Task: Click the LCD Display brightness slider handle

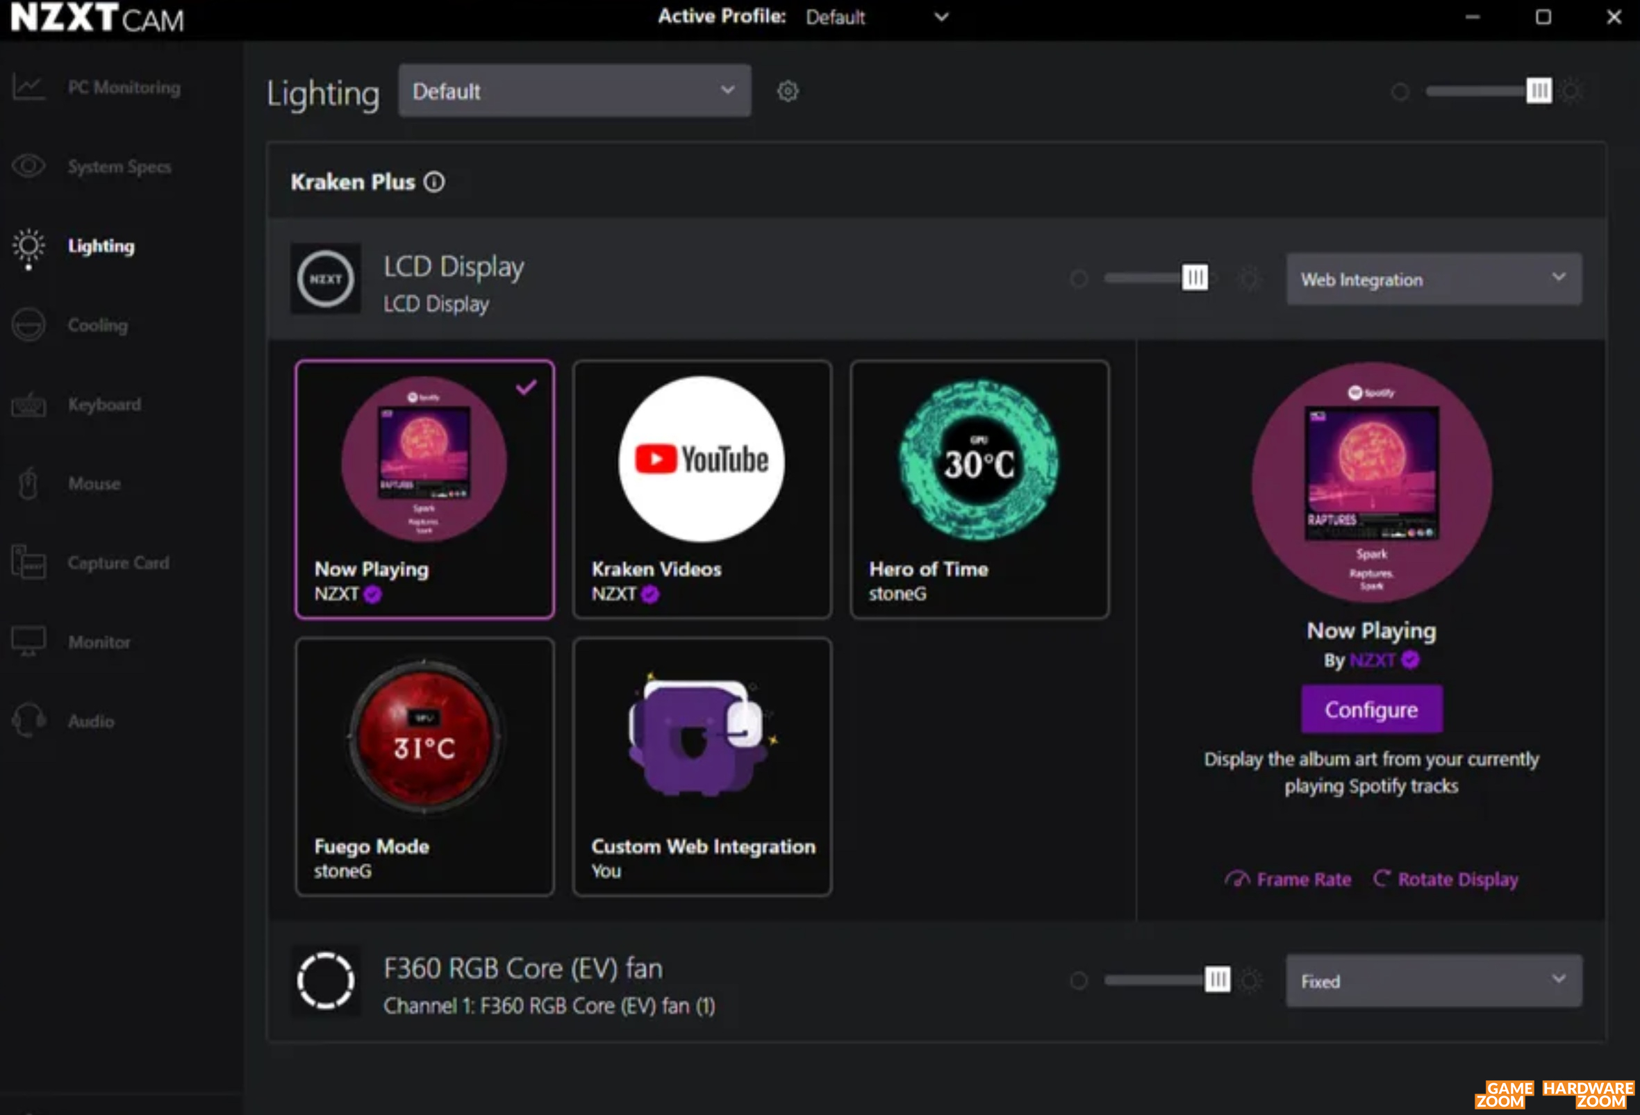Action: click(1195, 278)
